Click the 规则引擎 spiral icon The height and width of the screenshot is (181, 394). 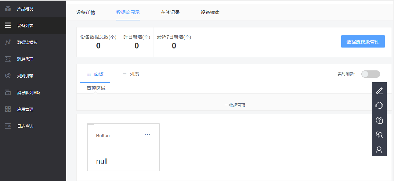pos(8,76)
